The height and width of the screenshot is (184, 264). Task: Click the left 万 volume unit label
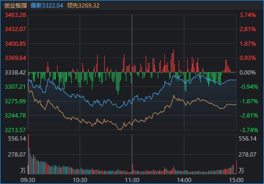coord(23,170)
